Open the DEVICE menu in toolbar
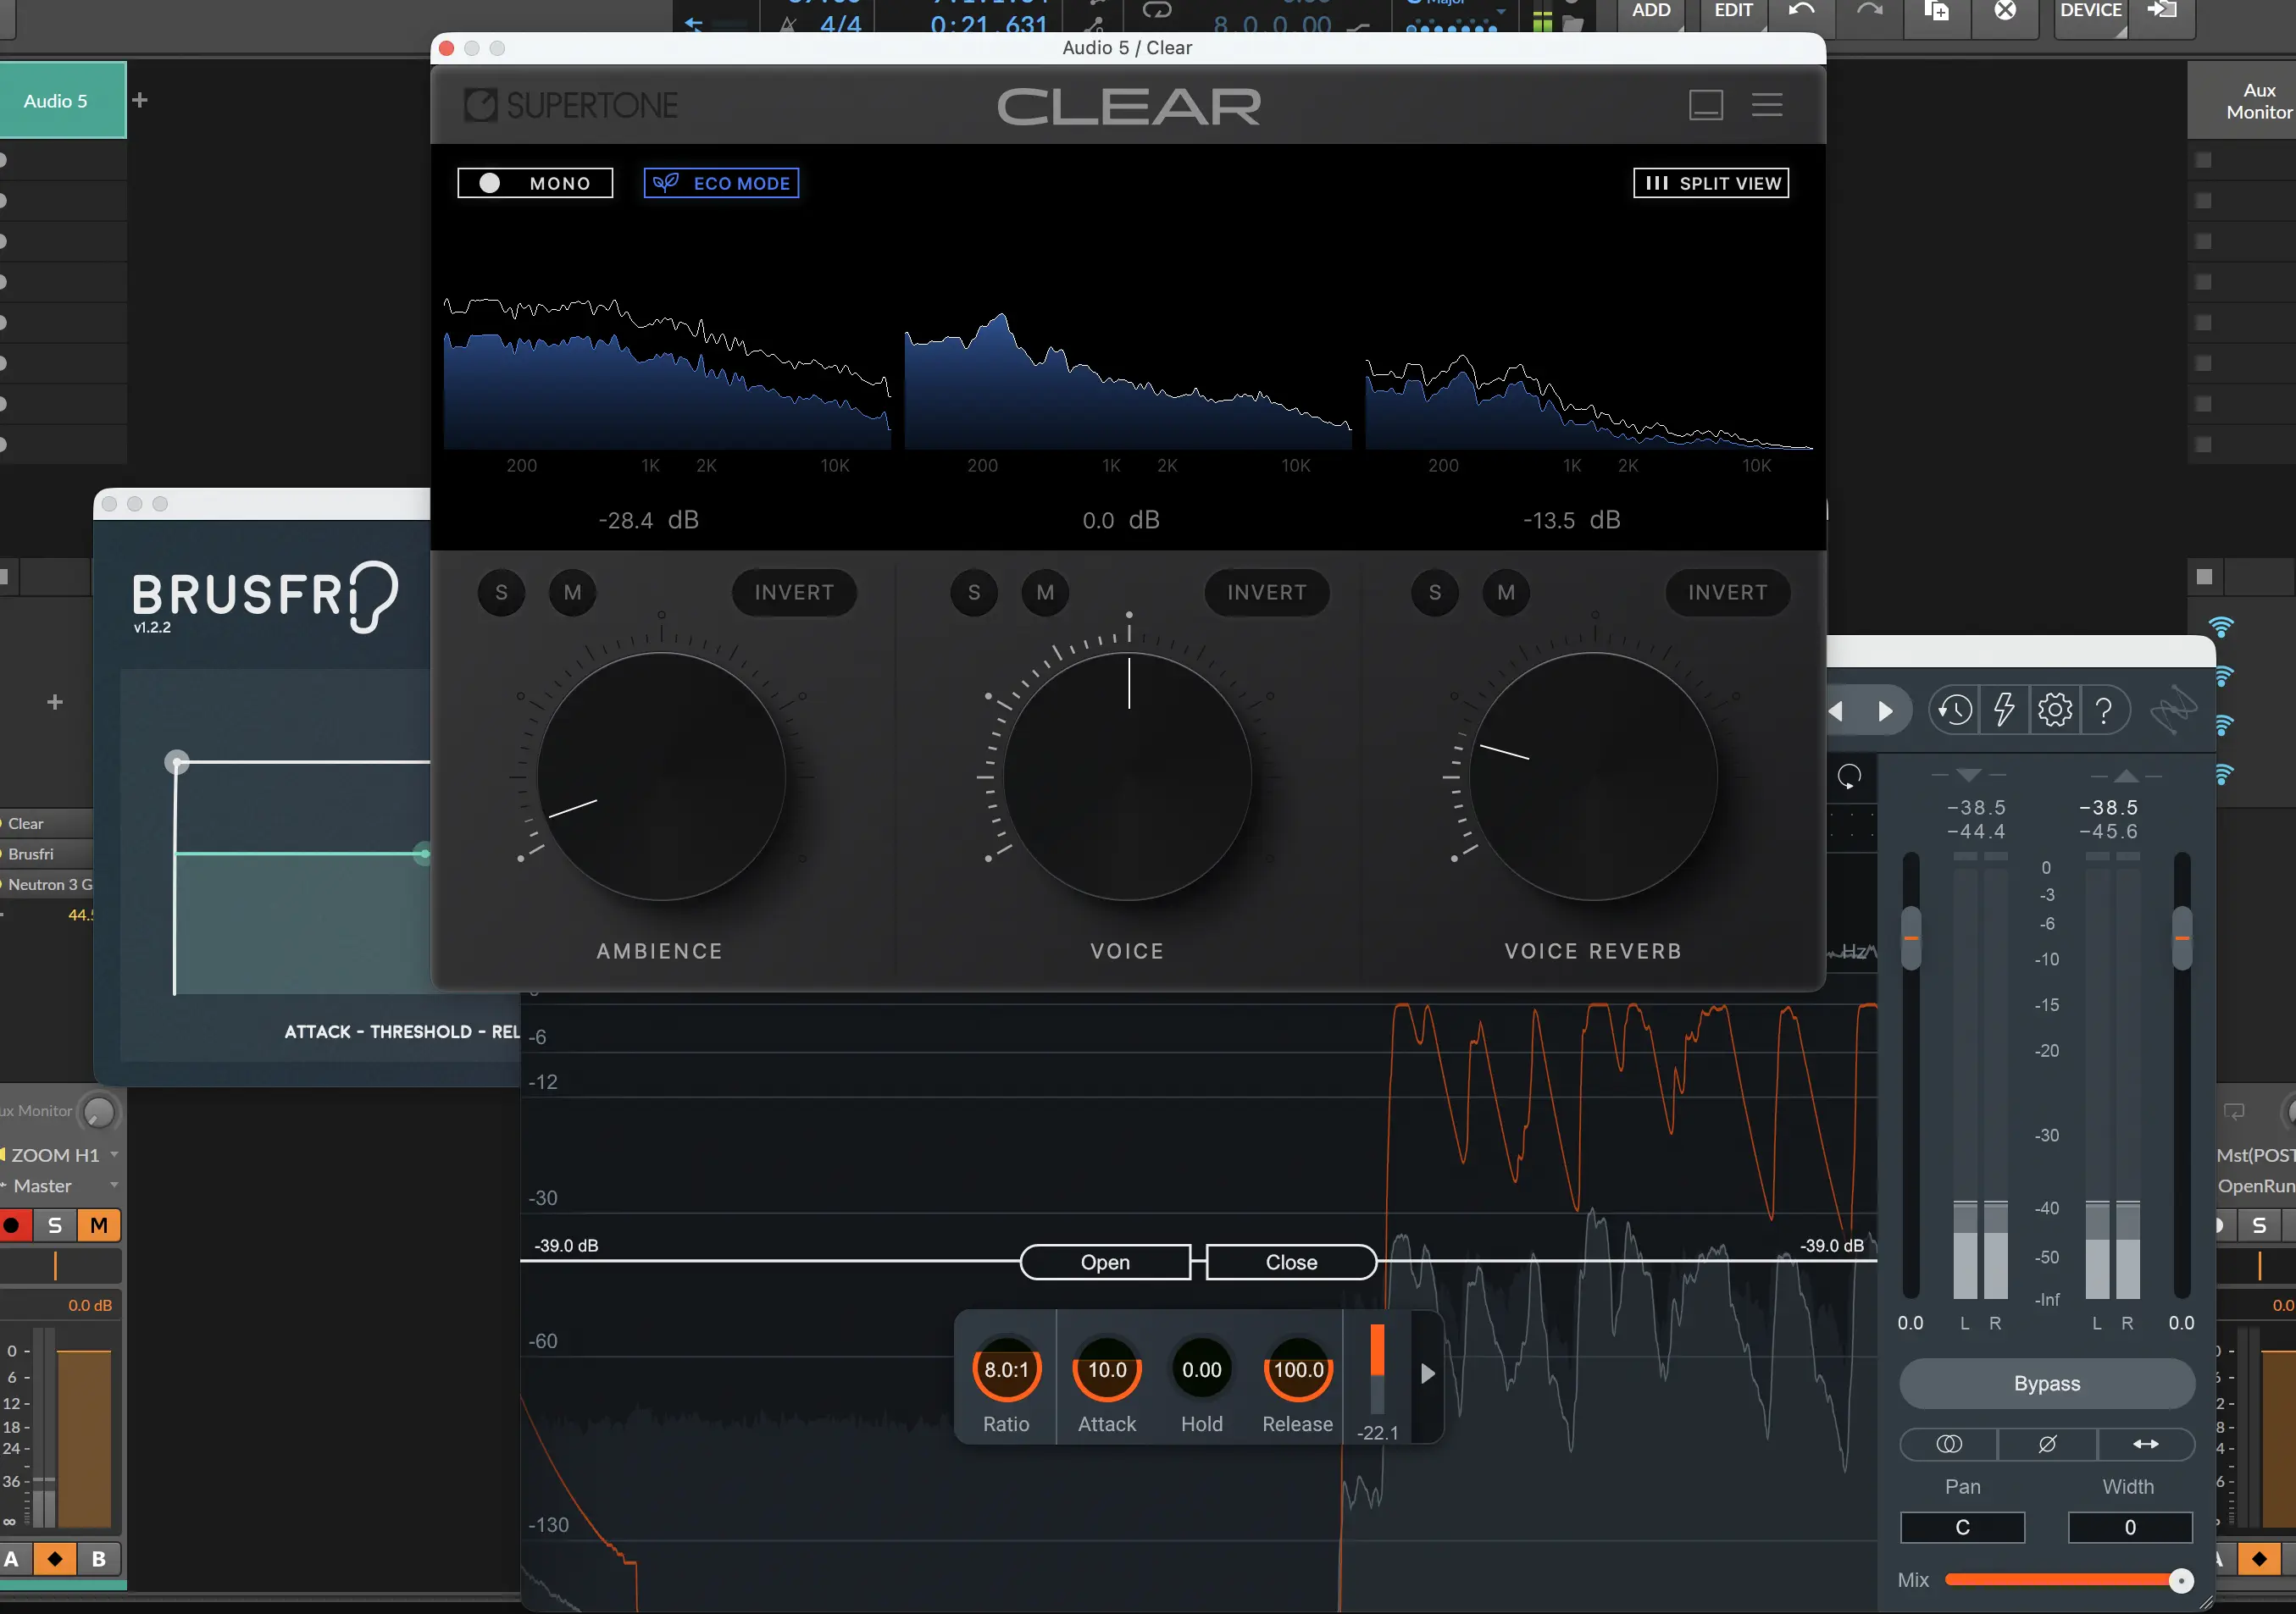 click(2090, 12)
